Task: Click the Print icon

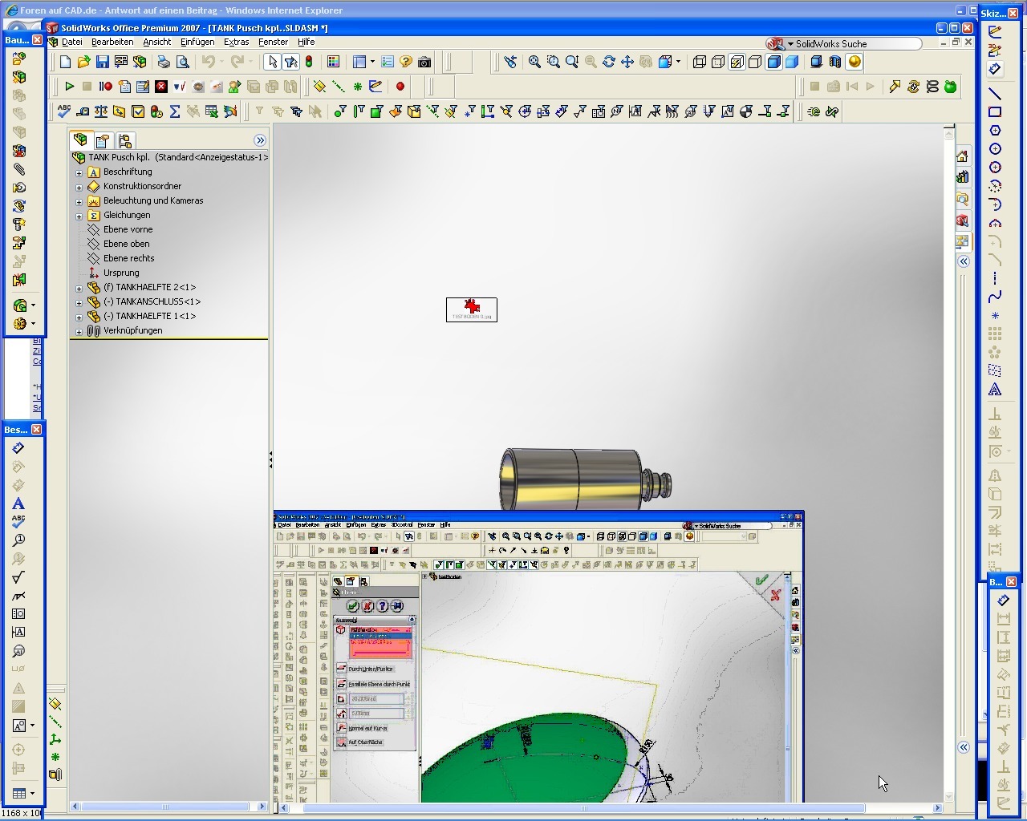Action: click(164, 62)
